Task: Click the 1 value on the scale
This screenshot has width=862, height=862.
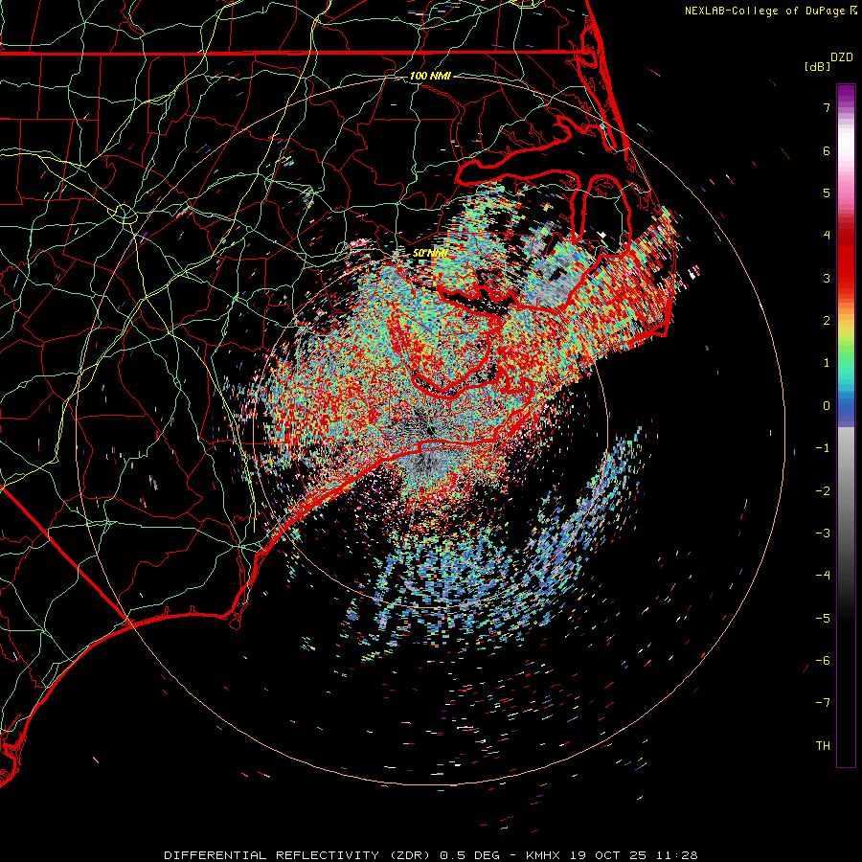Action: point(827,363)
